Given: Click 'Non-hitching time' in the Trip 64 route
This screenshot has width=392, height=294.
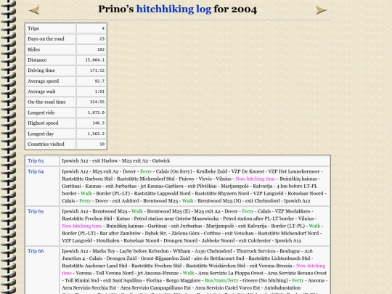Looking at the screenshot, I should (x=256, y=179).
